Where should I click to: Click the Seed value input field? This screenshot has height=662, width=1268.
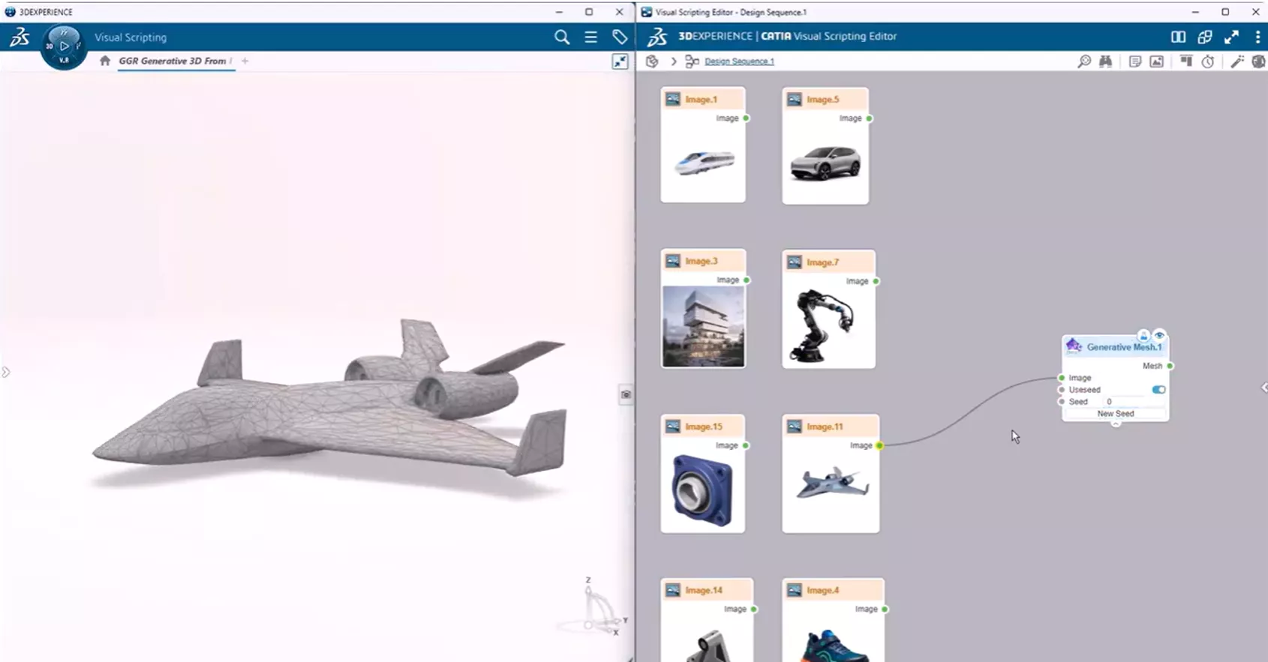(x=1134, y=402)
